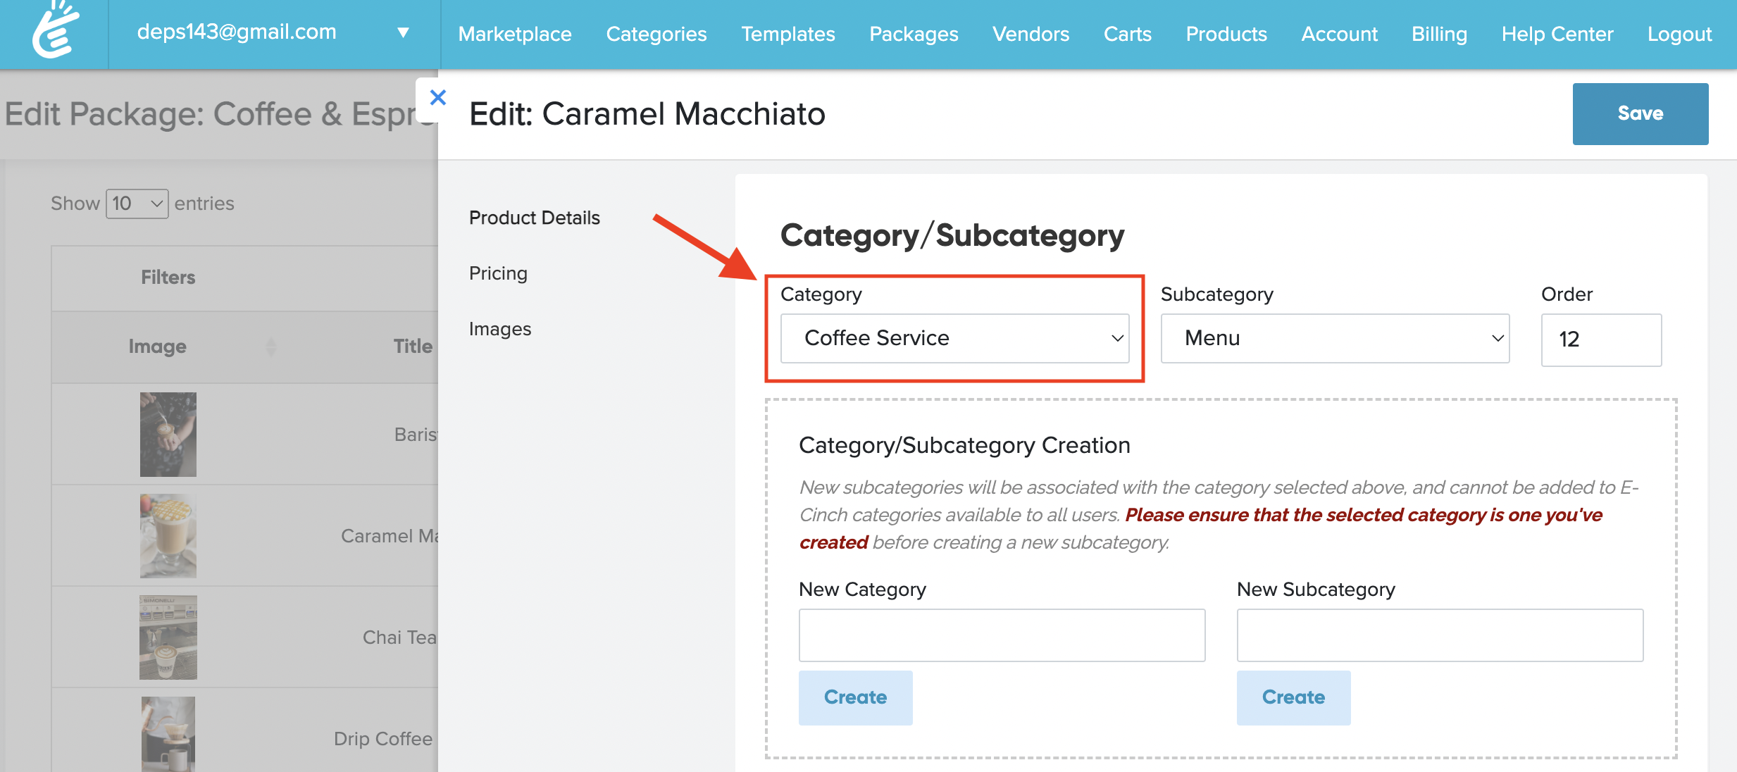Expand the Category dropdown showing Coffee Service
This screenshot has width=1737, height=772.
pos(954,338)
